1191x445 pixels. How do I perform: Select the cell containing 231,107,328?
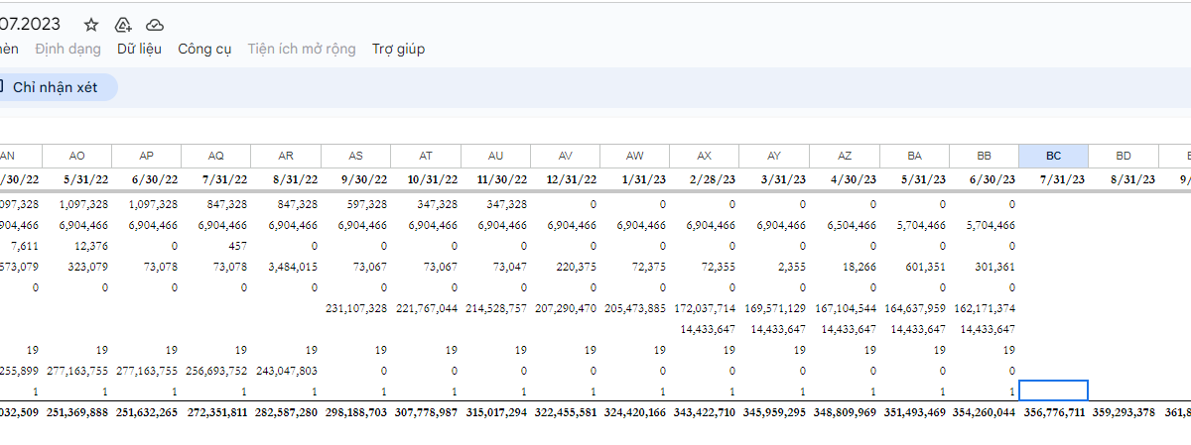355,308
